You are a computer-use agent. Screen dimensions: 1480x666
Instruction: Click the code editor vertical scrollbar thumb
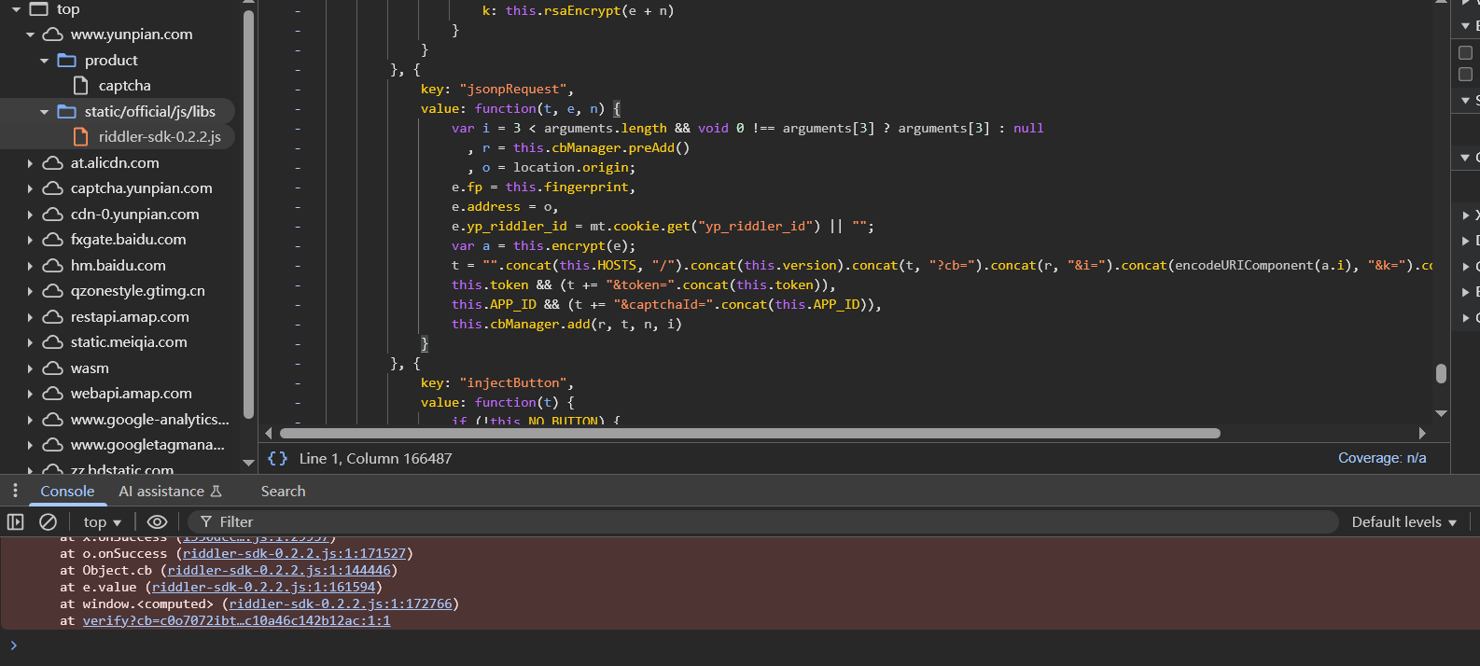(x=1441, y=373)
